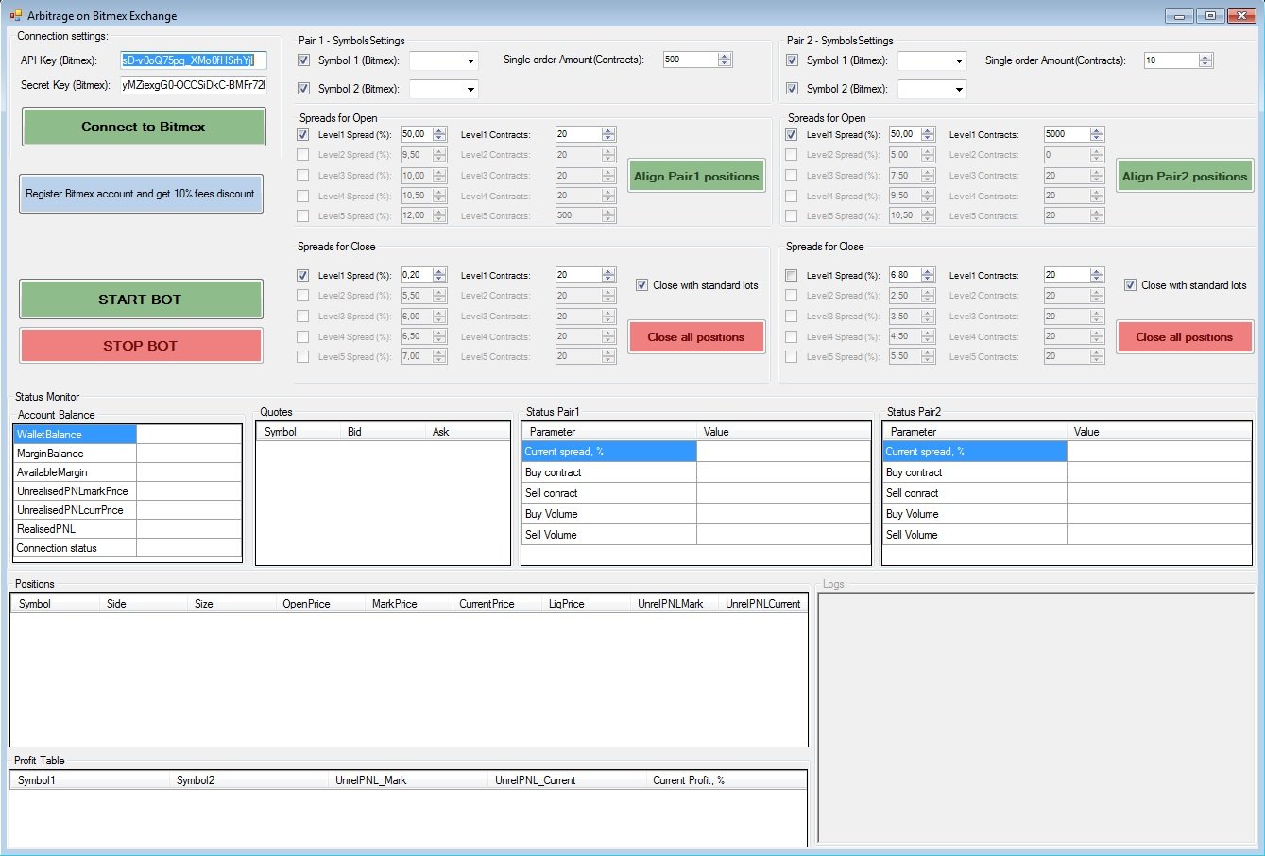Toggle Pair 1 Open Level1 Spread checkbox

pos(303,135)
